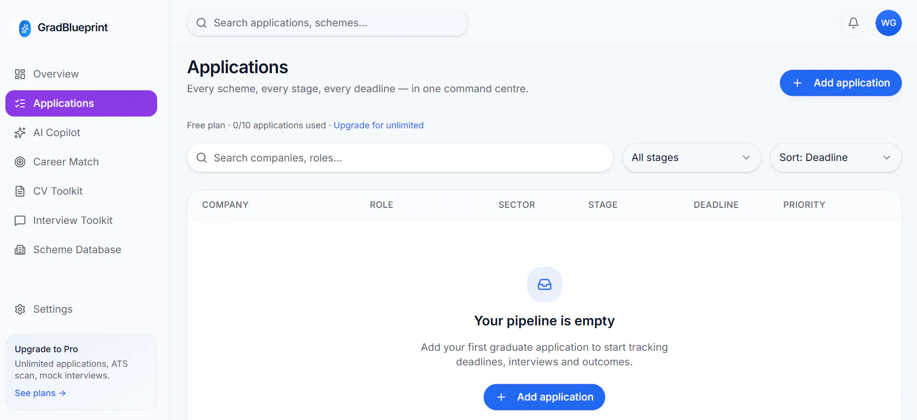
Task: Open Interview Toolkit from sidebar
Action: pos(81,220)
